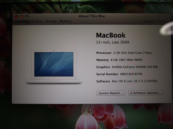Viewport: 173px width, 129px height.
Task: Click the 'Graphics' label
Action: click(103, 67)
